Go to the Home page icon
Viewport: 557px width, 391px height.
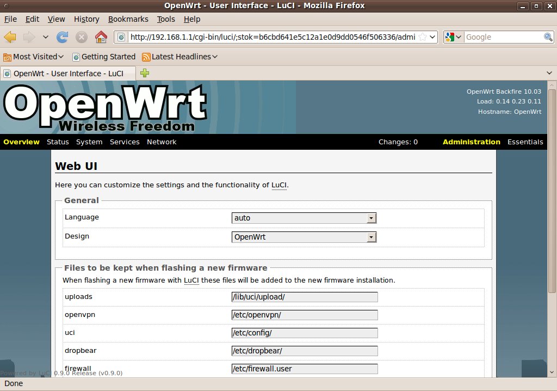click(101, 37)
